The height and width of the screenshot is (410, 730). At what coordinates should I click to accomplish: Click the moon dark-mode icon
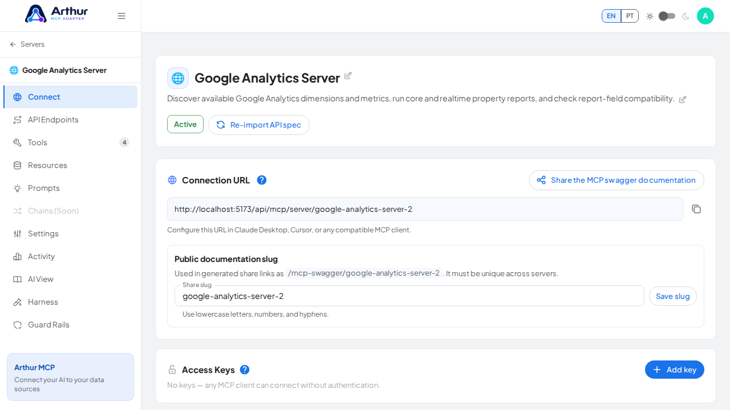click(686, 16)
